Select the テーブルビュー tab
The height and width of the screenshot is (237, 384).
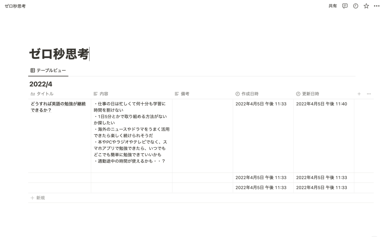pyautogui.click(x=48, y=70)
